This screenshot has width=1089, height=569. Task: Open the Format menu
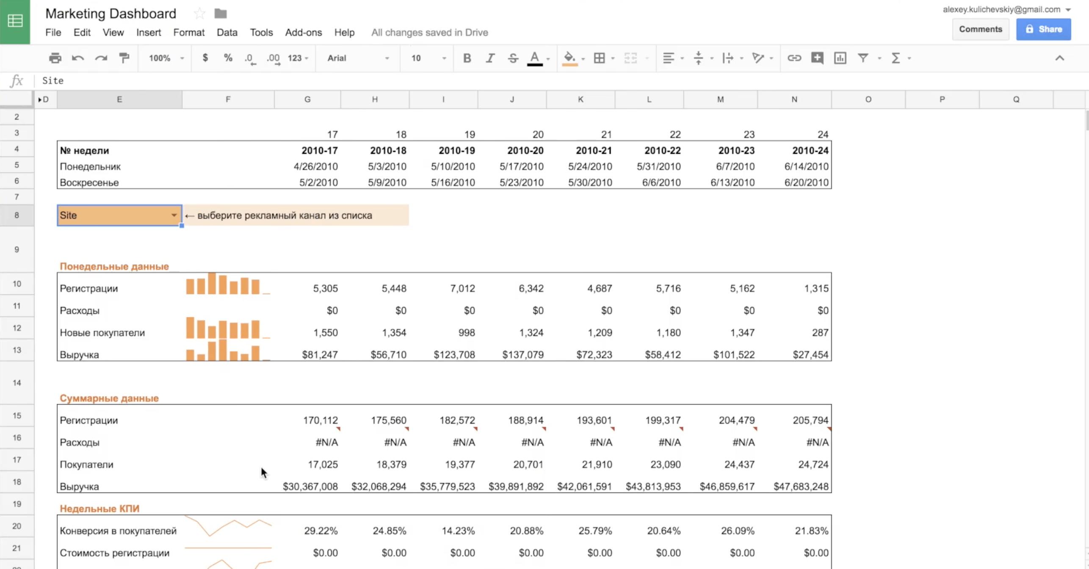pos(188,33)
